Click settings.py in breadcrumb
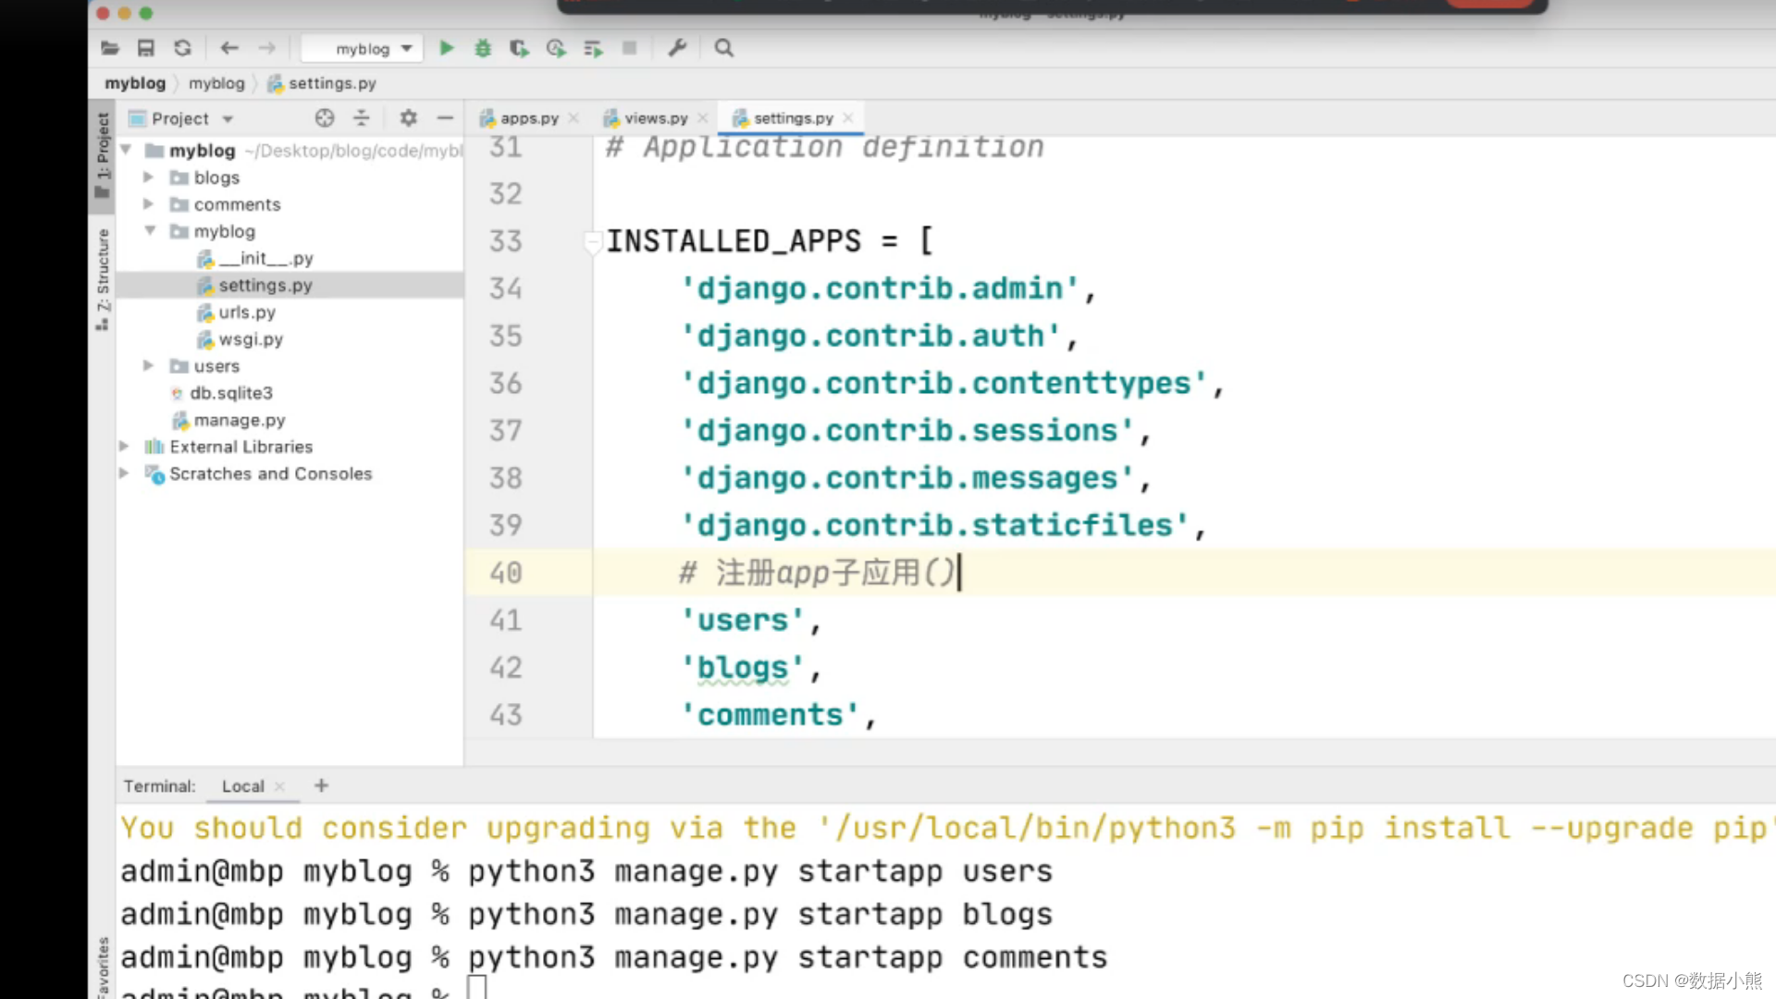Screen dimensions: 1776x999 click(322, 83)
